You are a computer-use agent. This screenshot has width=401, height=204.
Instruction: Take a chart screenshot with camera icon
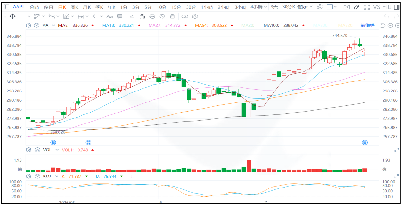tap(347, 7)
